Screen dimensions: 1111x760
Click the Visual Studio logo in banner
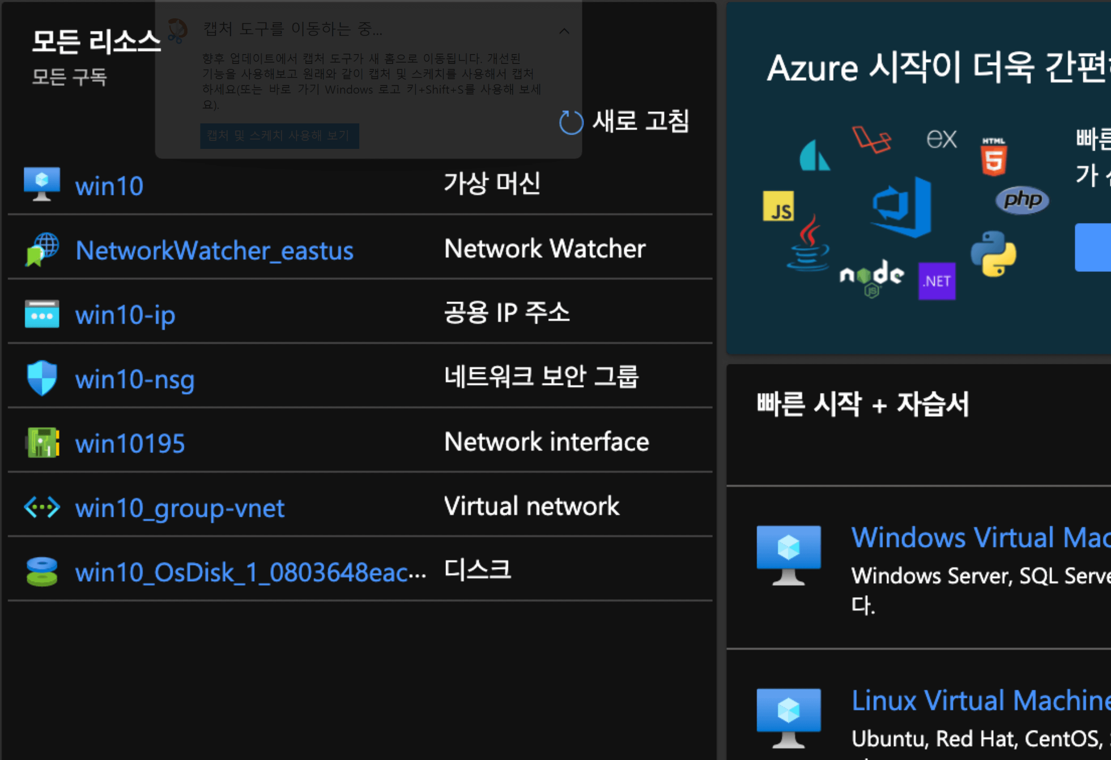tap(901, 207)
